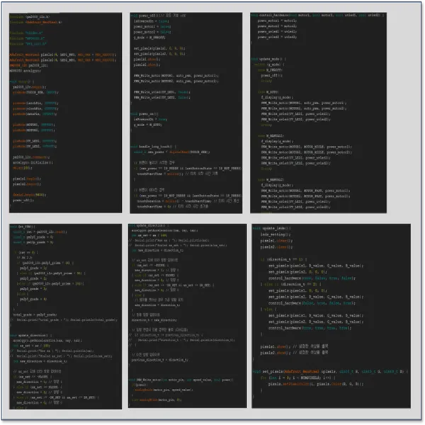Click the 'pixels2.clear();' line
The height and width of the screenshot is (425, 425).
pyautogui.click(x=276, y=247)
